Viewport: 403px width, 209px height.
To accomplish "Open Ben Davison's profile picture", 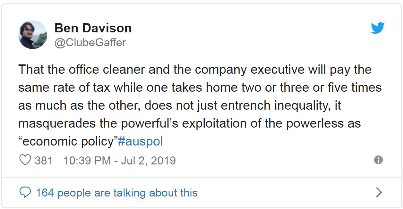I will (33, 35).
